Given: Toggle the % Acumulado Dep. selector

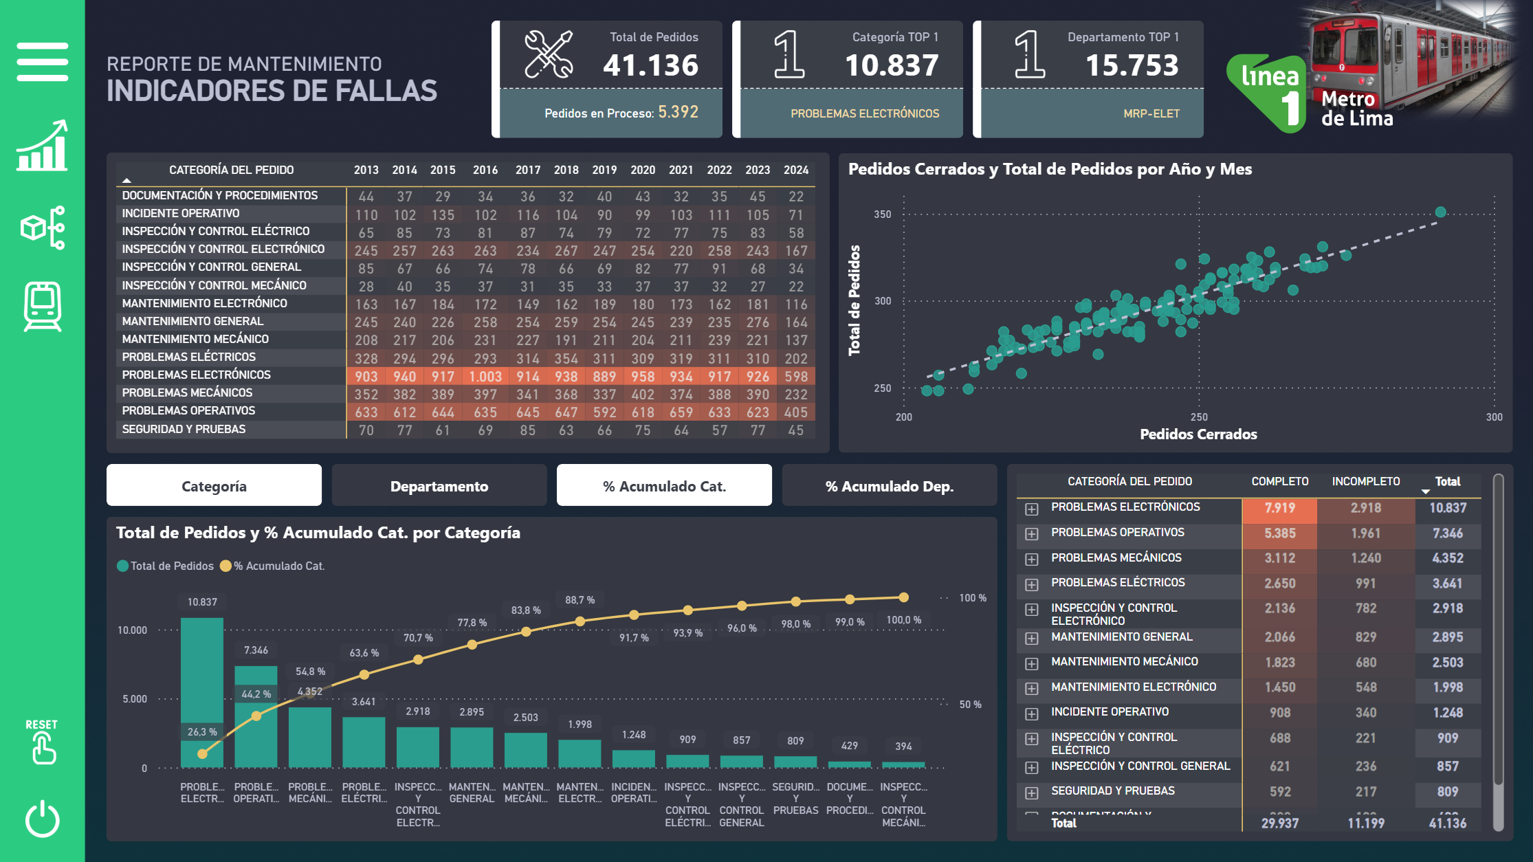Looking at the screenshot, I should [889, 486].
